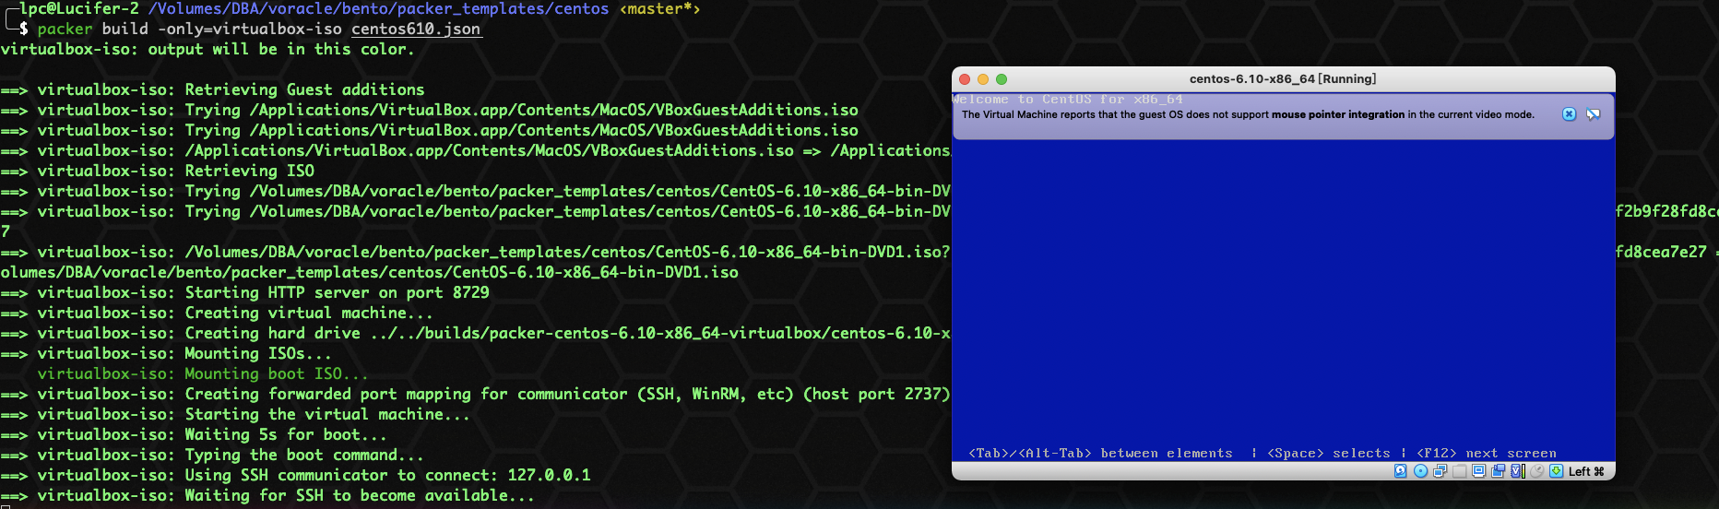Click the 'Creating forwarded port mapping' line

pos(475,394)
